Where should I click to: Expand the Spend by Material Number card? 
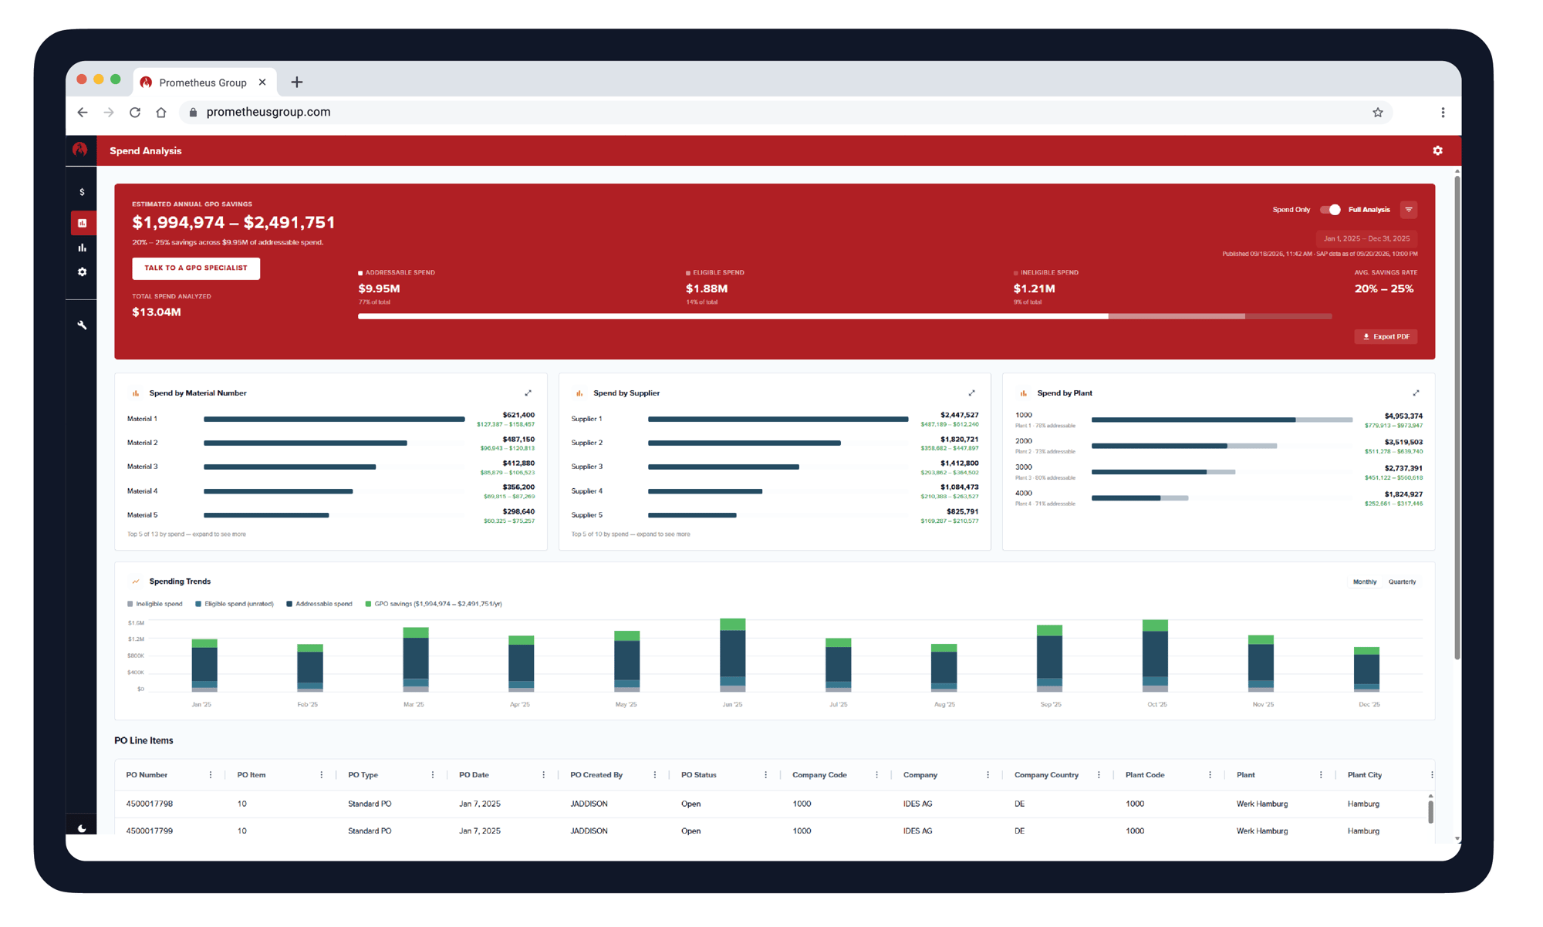528,393
